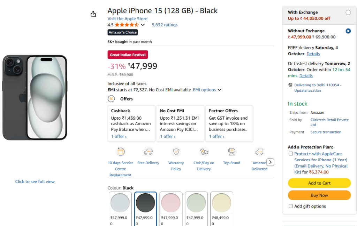Image resolution: width=357 pixels, height=226 pixels.
Task: Expand the EMI options dropdown
Action: click(207, 90)
